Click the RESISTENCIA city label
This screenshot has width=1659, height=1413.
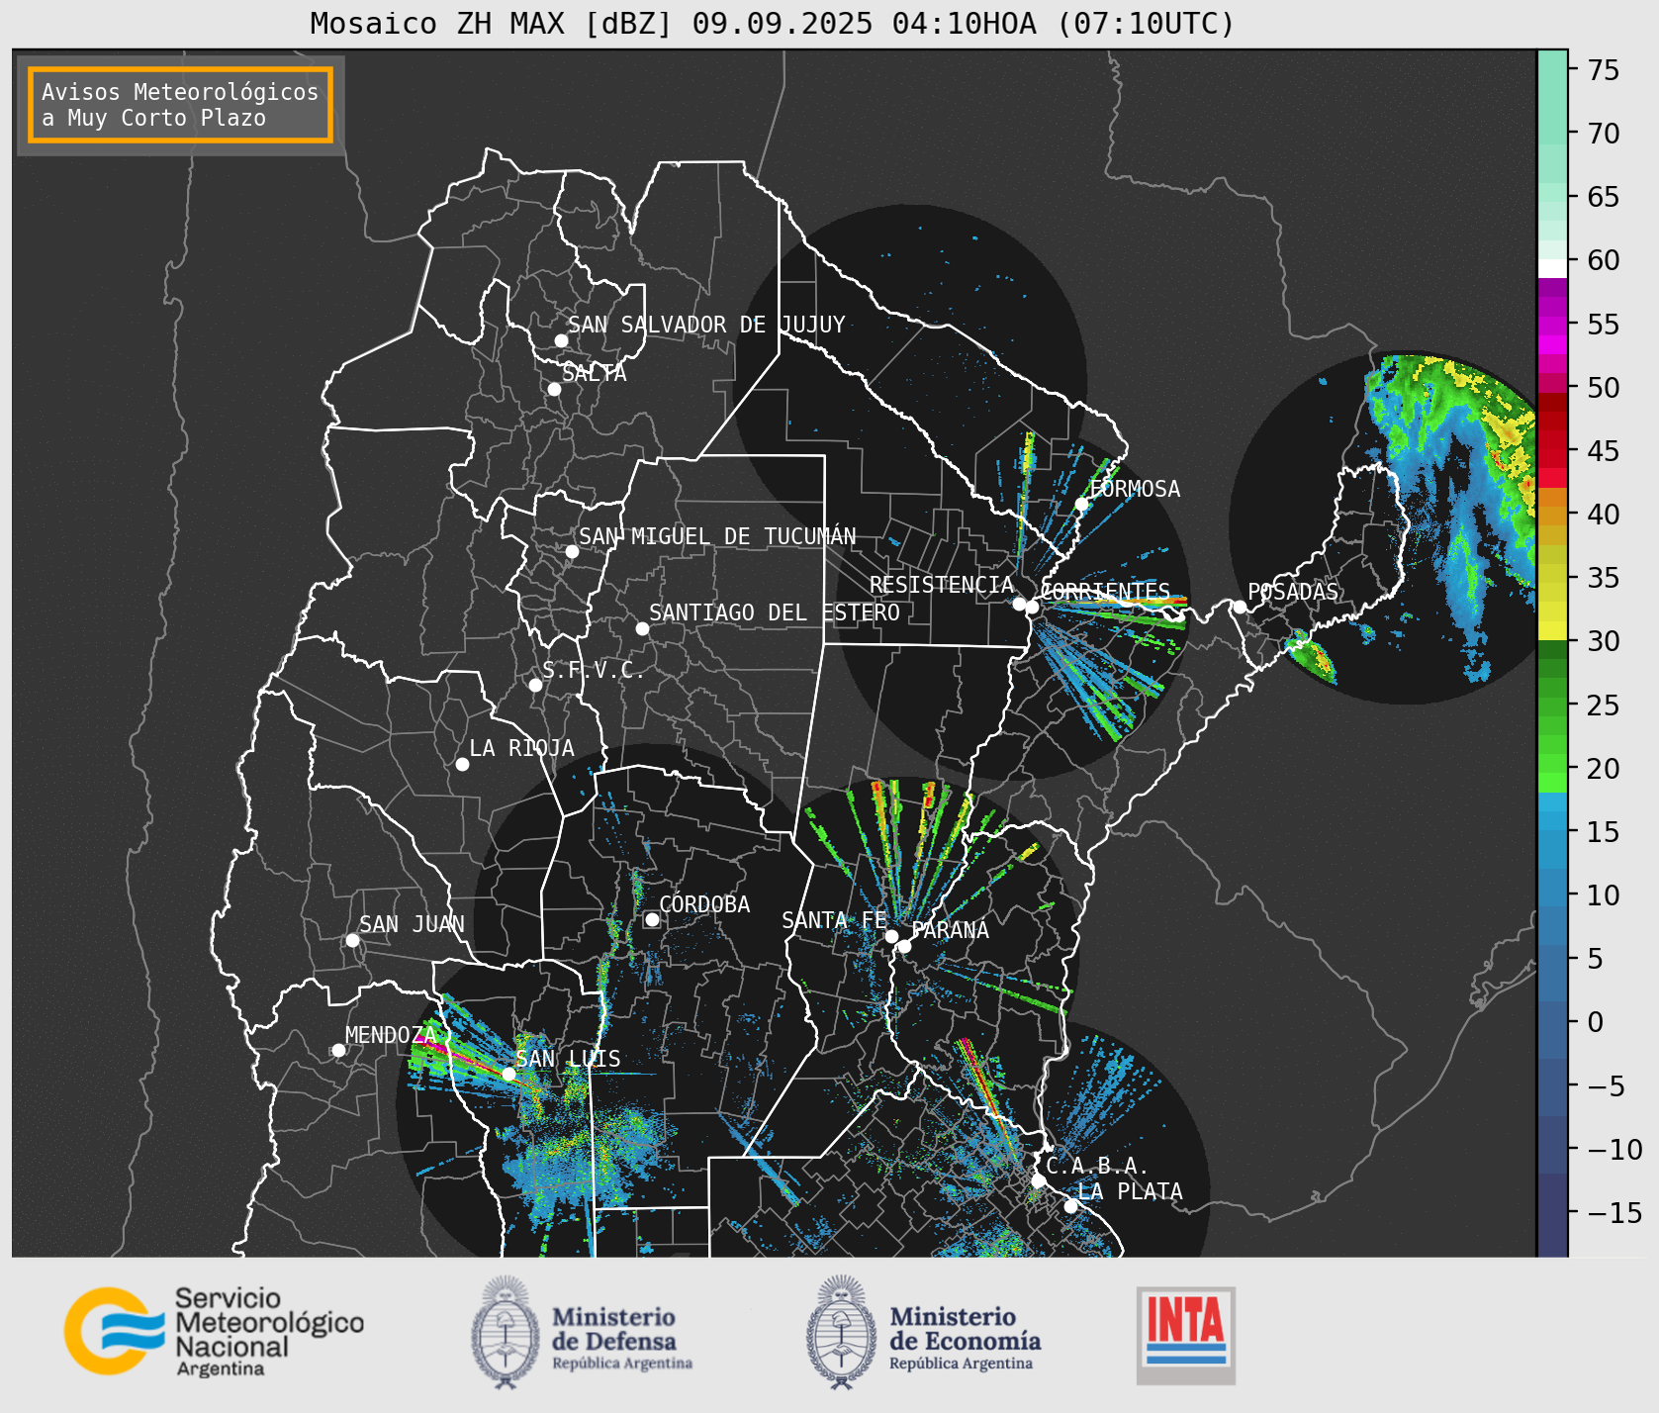click(942, 585)
